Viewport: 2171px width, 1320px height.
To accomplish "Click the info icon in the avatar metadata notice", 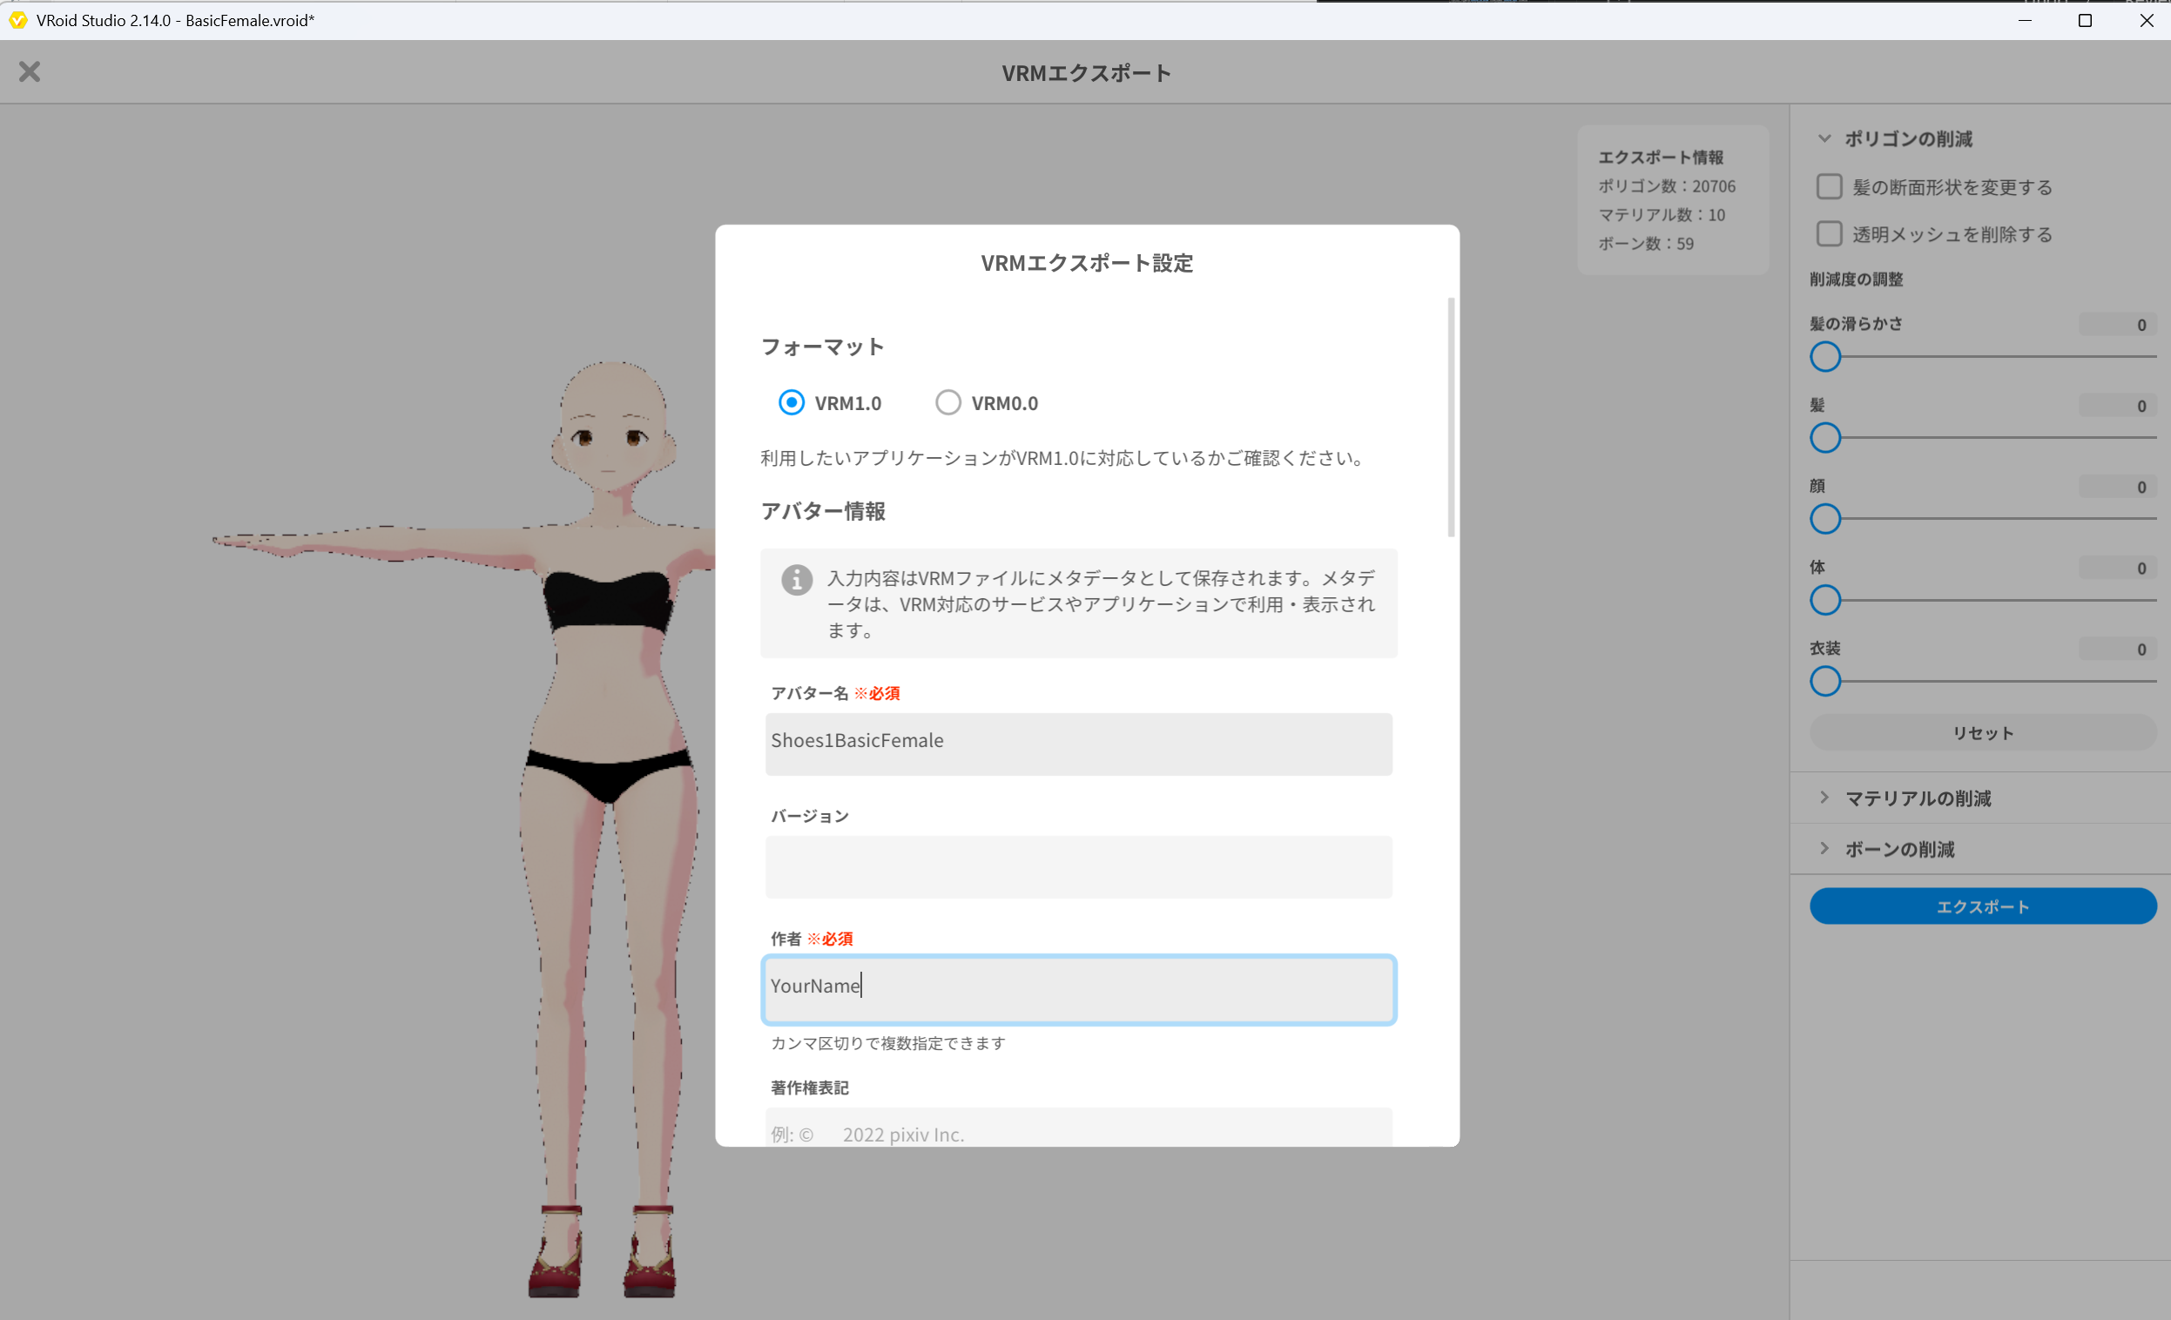I will point(797,580).
